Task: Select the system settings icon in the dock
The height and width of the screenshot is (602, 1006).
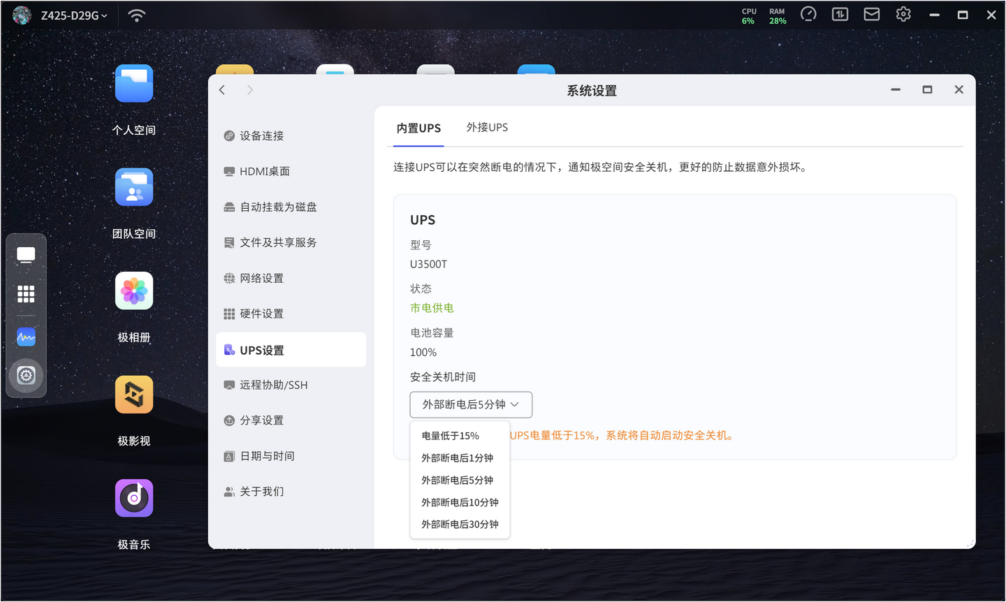Action: pos(26,376)
